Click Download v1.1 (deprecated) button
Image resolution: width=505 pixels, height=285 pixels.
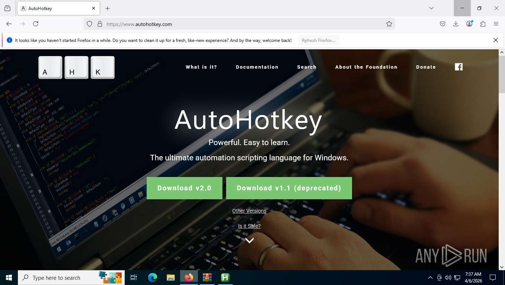click(x=289, y=188)
